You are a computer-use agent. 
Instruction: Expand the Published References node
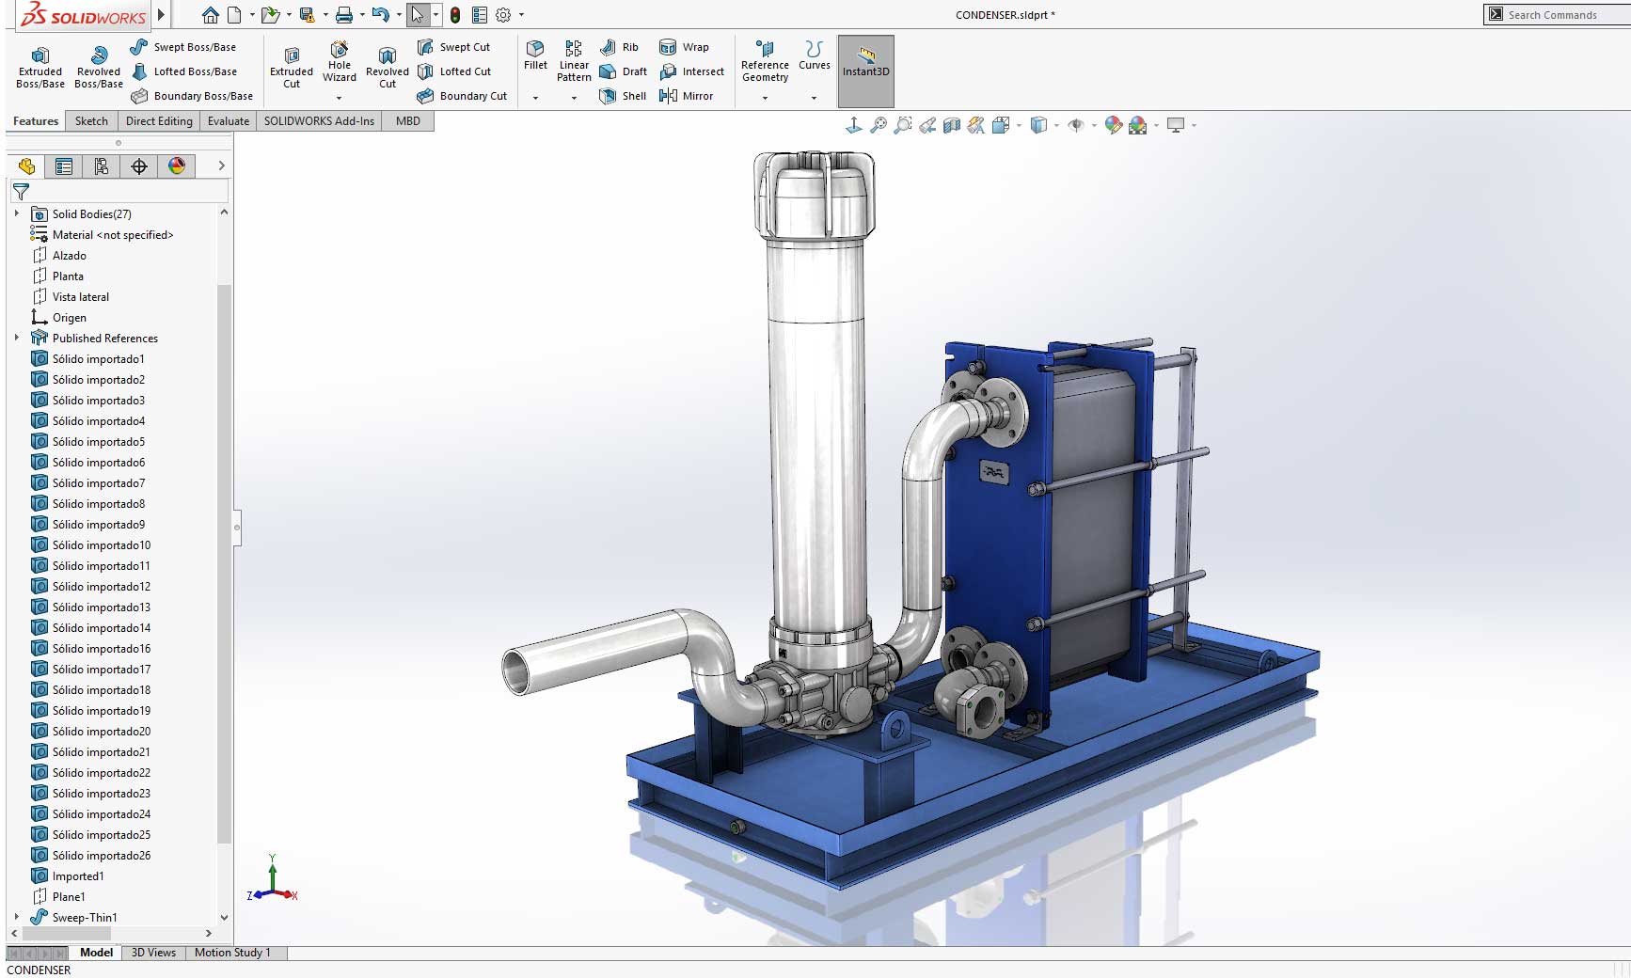click(17, 338)
